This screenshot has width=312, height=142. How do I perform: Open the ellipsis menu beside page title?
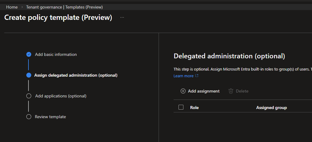[x=122, y=18]
